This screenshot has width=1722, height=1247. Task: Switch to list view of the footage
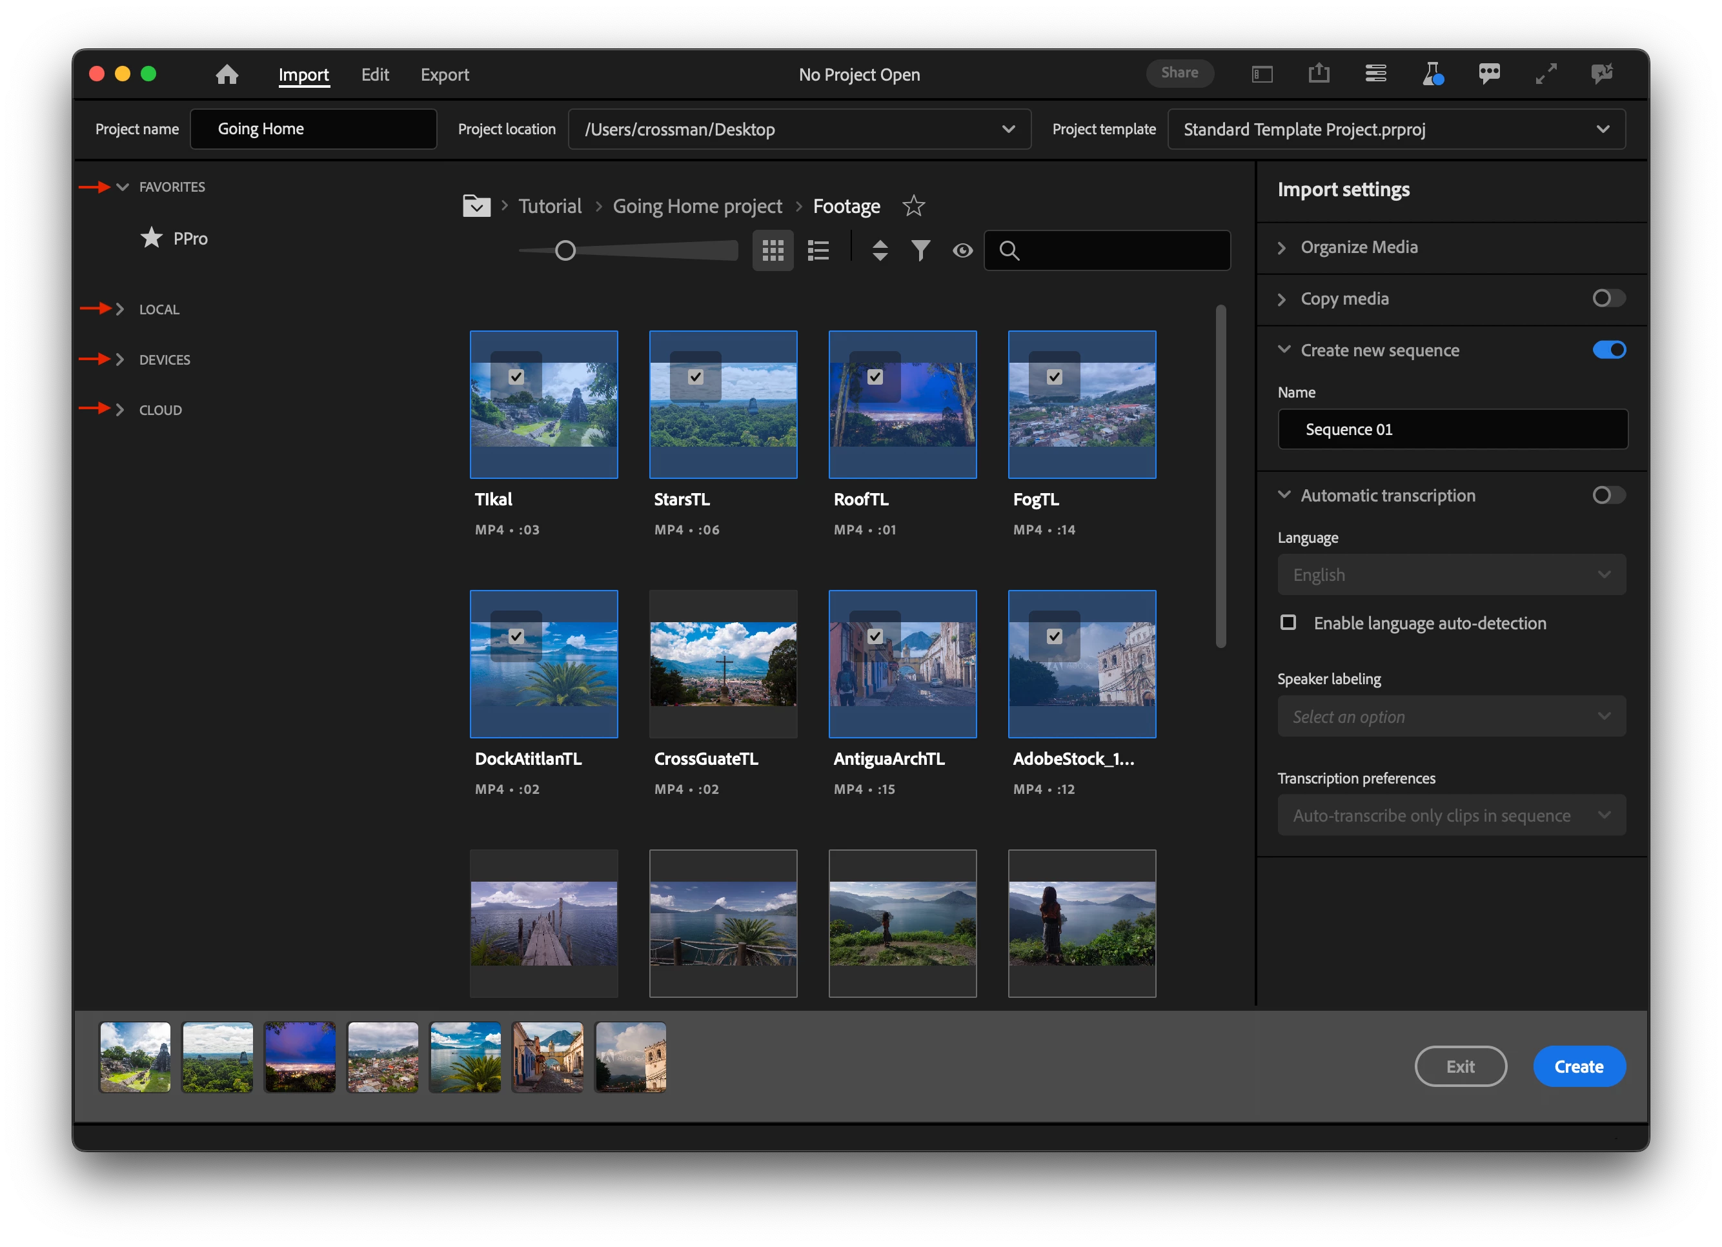pos(818,250)
